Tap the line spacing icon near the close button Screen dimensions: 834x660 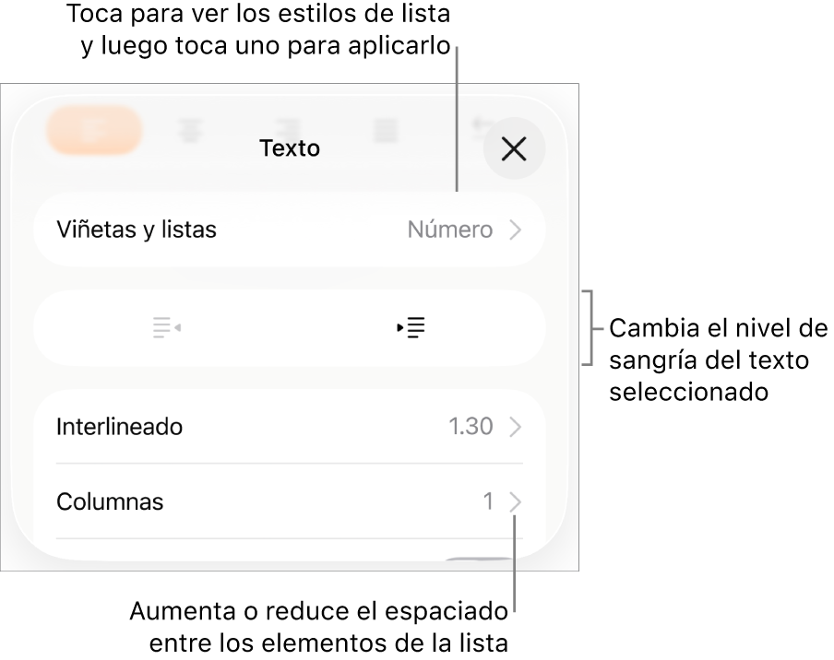(x=480, y=128)
